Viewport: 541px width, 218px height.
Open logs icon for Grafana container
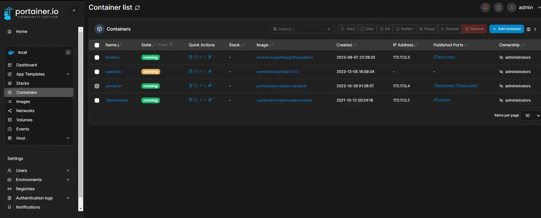[190, 57]
